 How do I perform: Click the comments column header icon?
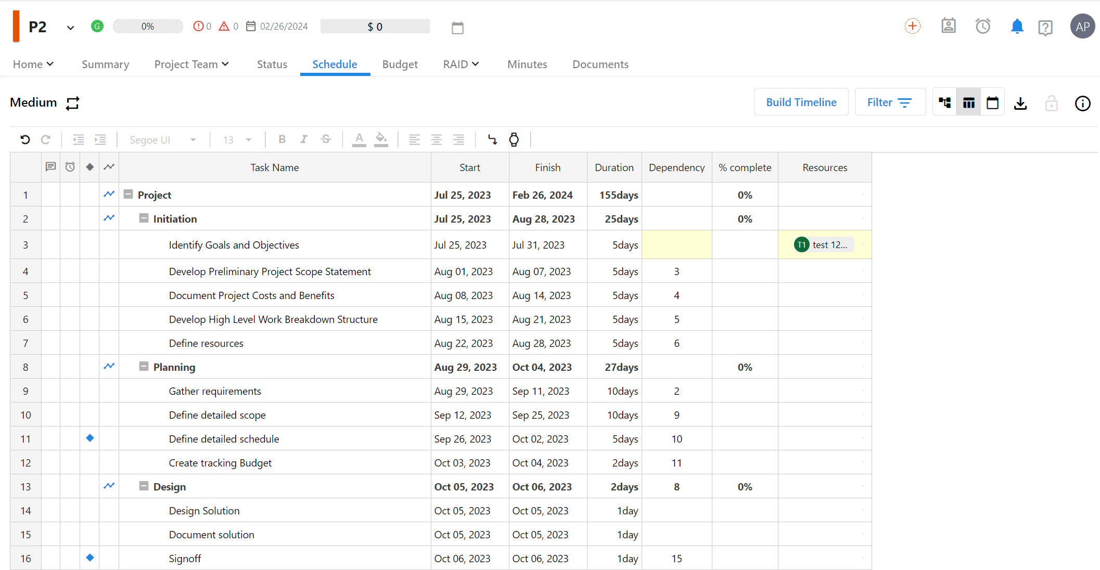(50, 167)
